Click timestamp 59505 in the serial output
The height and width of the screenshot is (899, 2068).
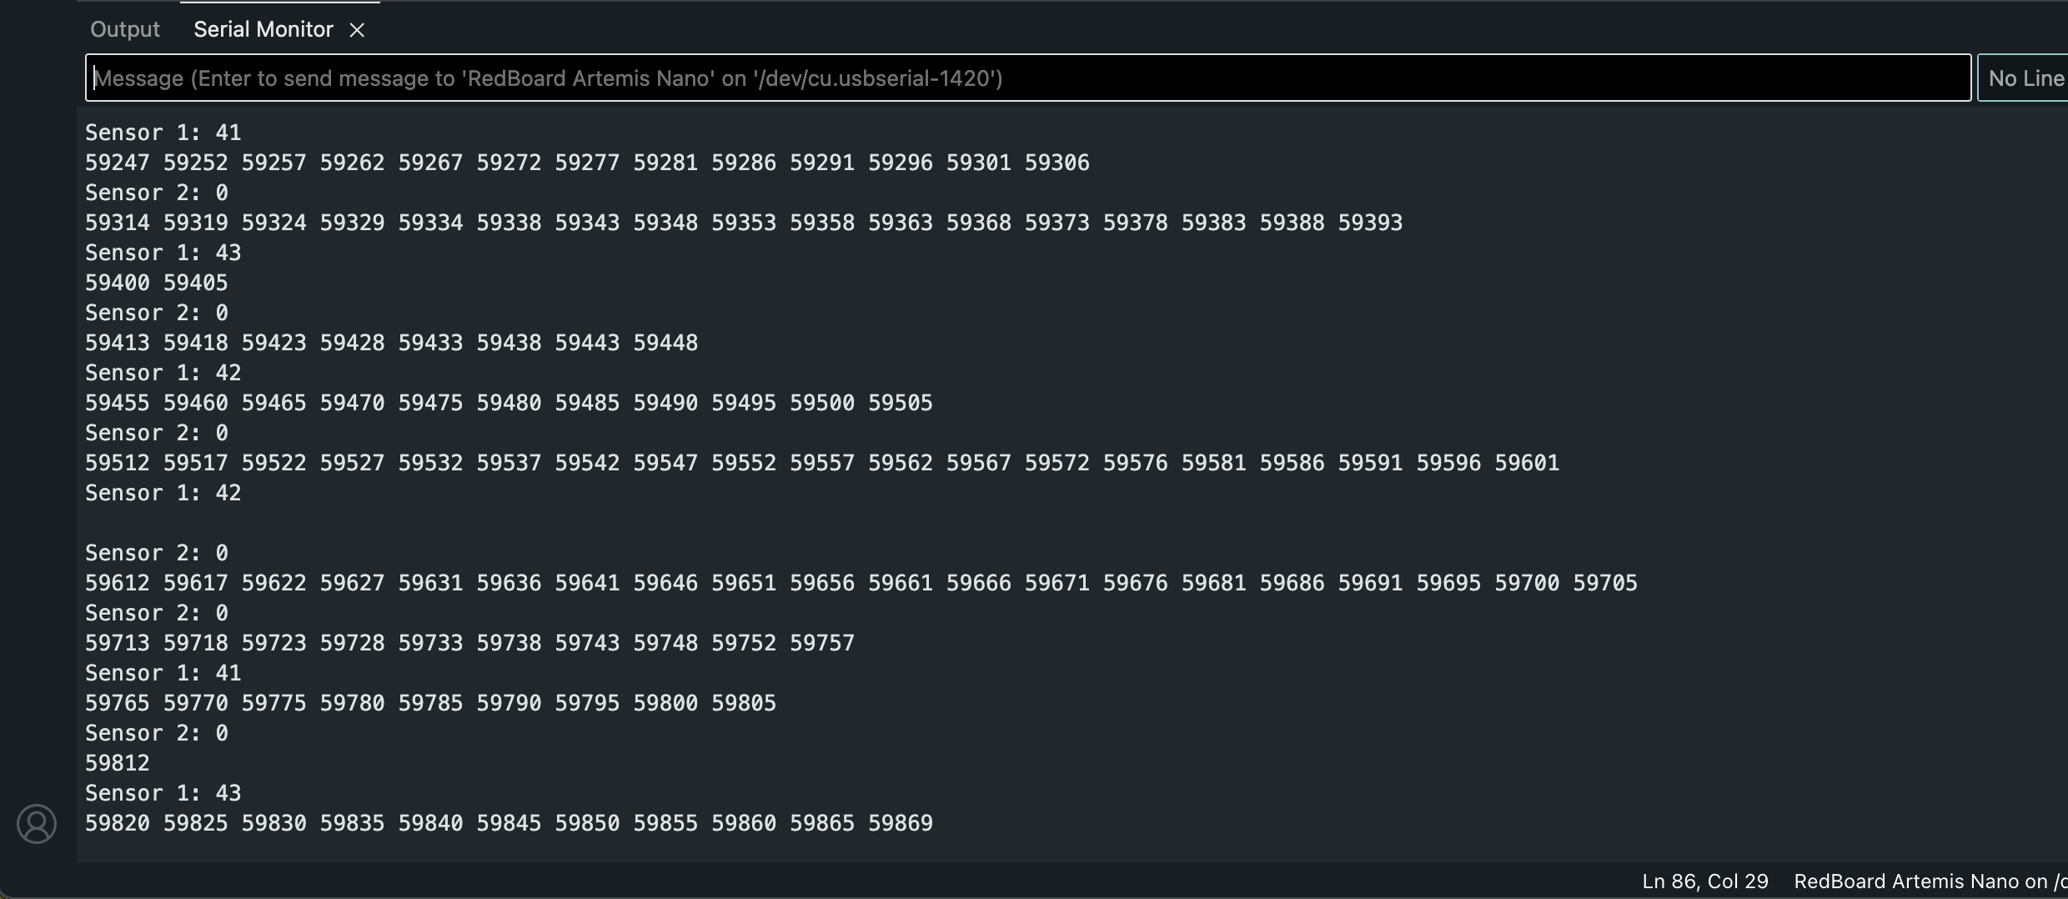pyautogui.click(x=901, y=403)
